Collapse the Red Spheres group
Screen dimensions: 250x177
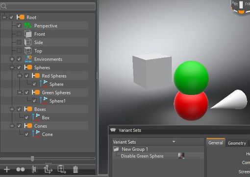click(x=20, y=76)
